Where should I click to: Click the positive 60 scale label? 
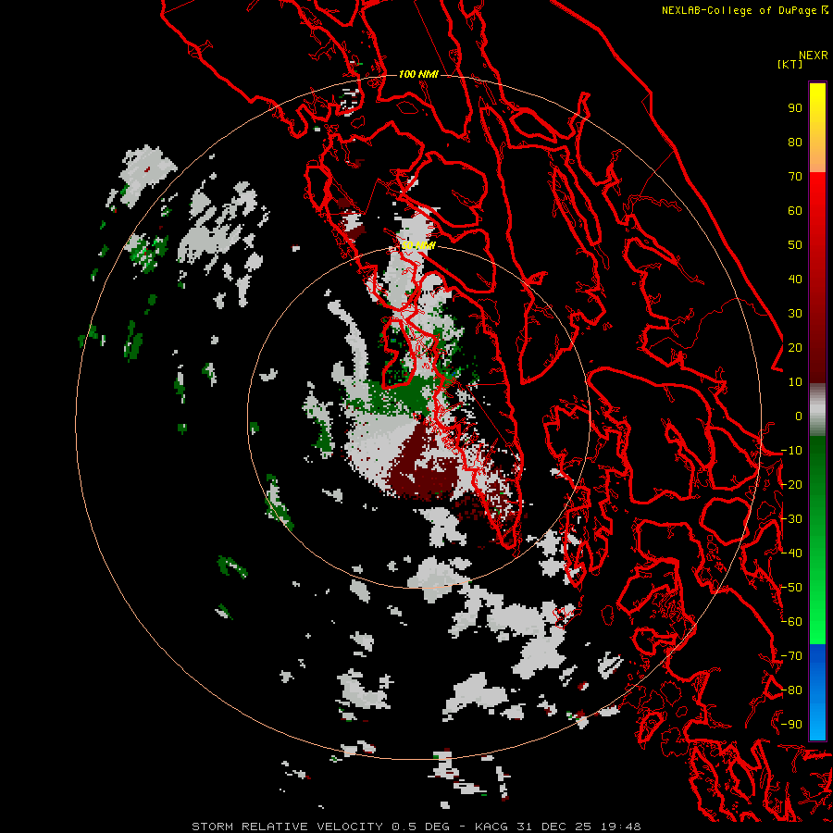[795, 211]
